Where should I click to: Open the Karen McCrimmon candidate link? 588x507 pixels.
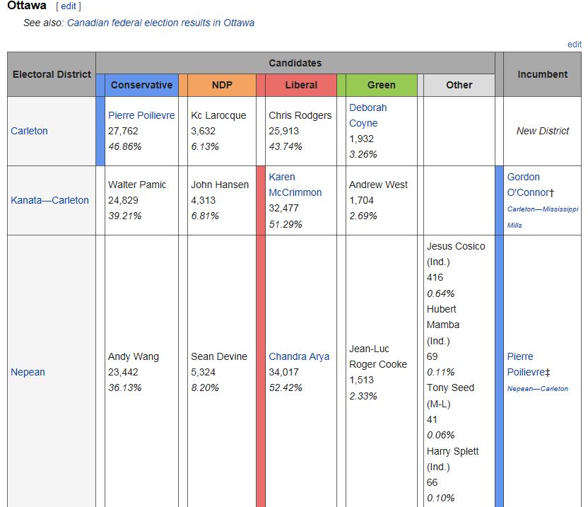295,185
